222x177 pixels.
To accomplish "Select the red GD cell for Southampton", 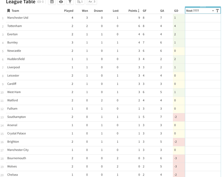I will pyautogui.click(x=179, y=117).
